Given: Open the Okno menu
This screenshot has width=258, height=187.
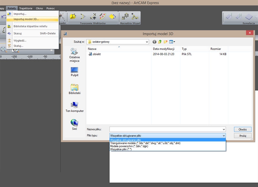Looking at the screenshot, I should [x=39, y=8].
